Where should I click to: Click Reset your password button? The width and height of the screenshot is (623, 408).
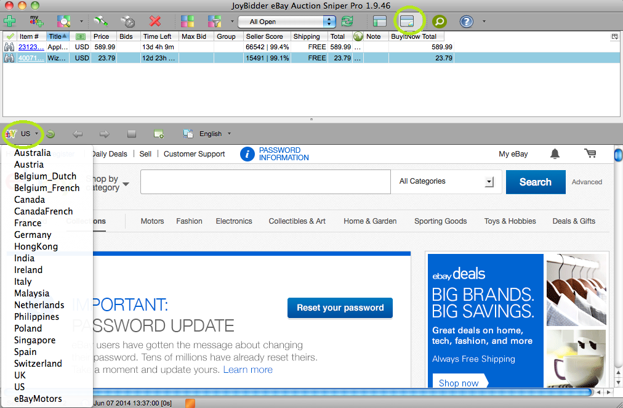(340, 308)
